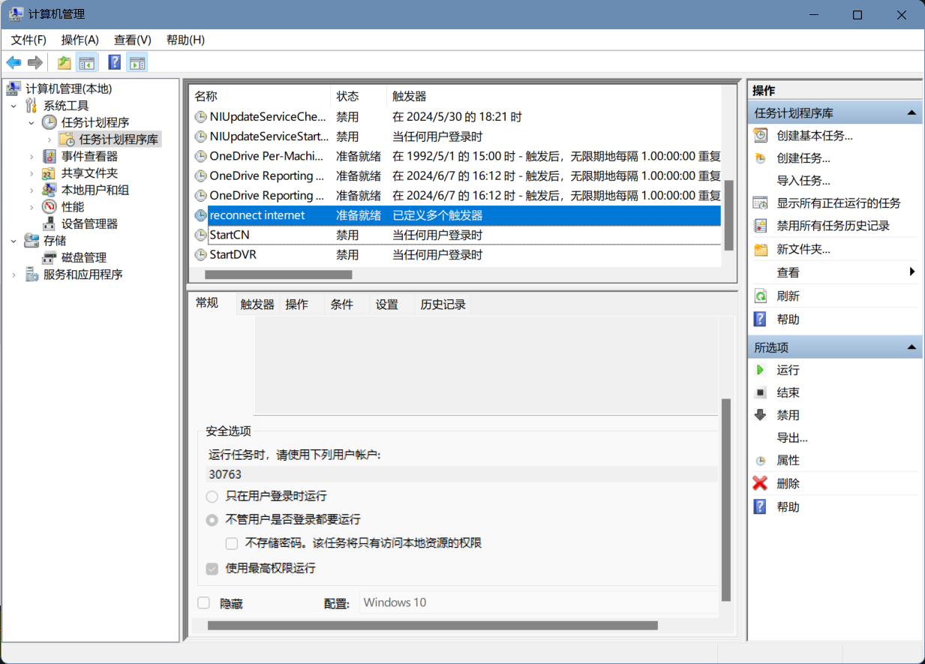Click the 性能 monitor icon

(50, 206)
